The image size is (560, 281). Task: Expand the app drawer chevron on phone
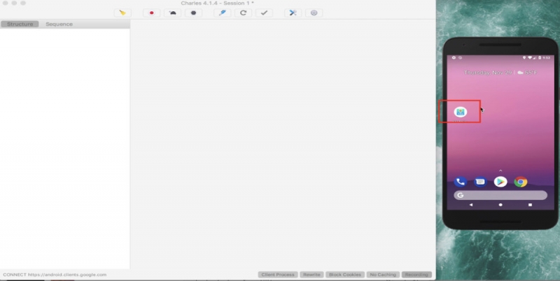coord(500,171)
